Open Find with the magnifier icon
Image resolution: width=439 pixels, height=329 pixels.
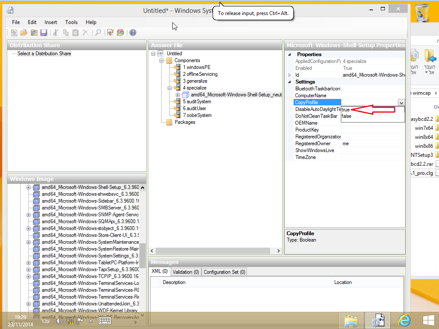tap(98, 33)
